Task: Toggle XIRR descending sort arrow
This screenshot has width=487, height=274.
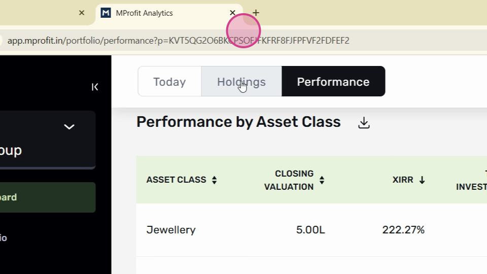Action: (x=422, y=180)
